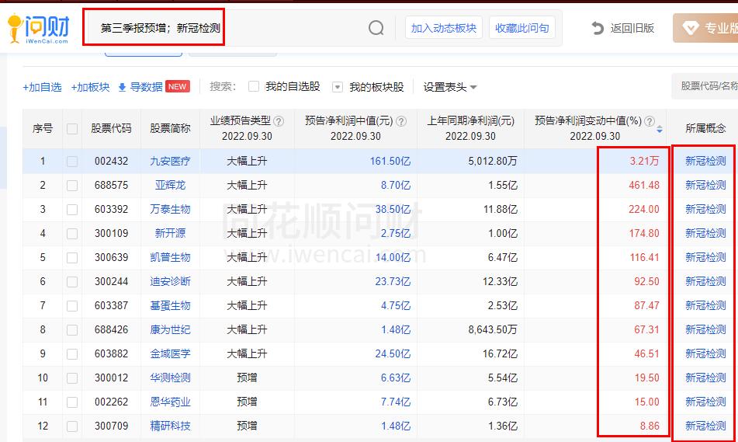Click the download arrow icon before 导数据
Screen dimensions: 738x442
[122, 87]
